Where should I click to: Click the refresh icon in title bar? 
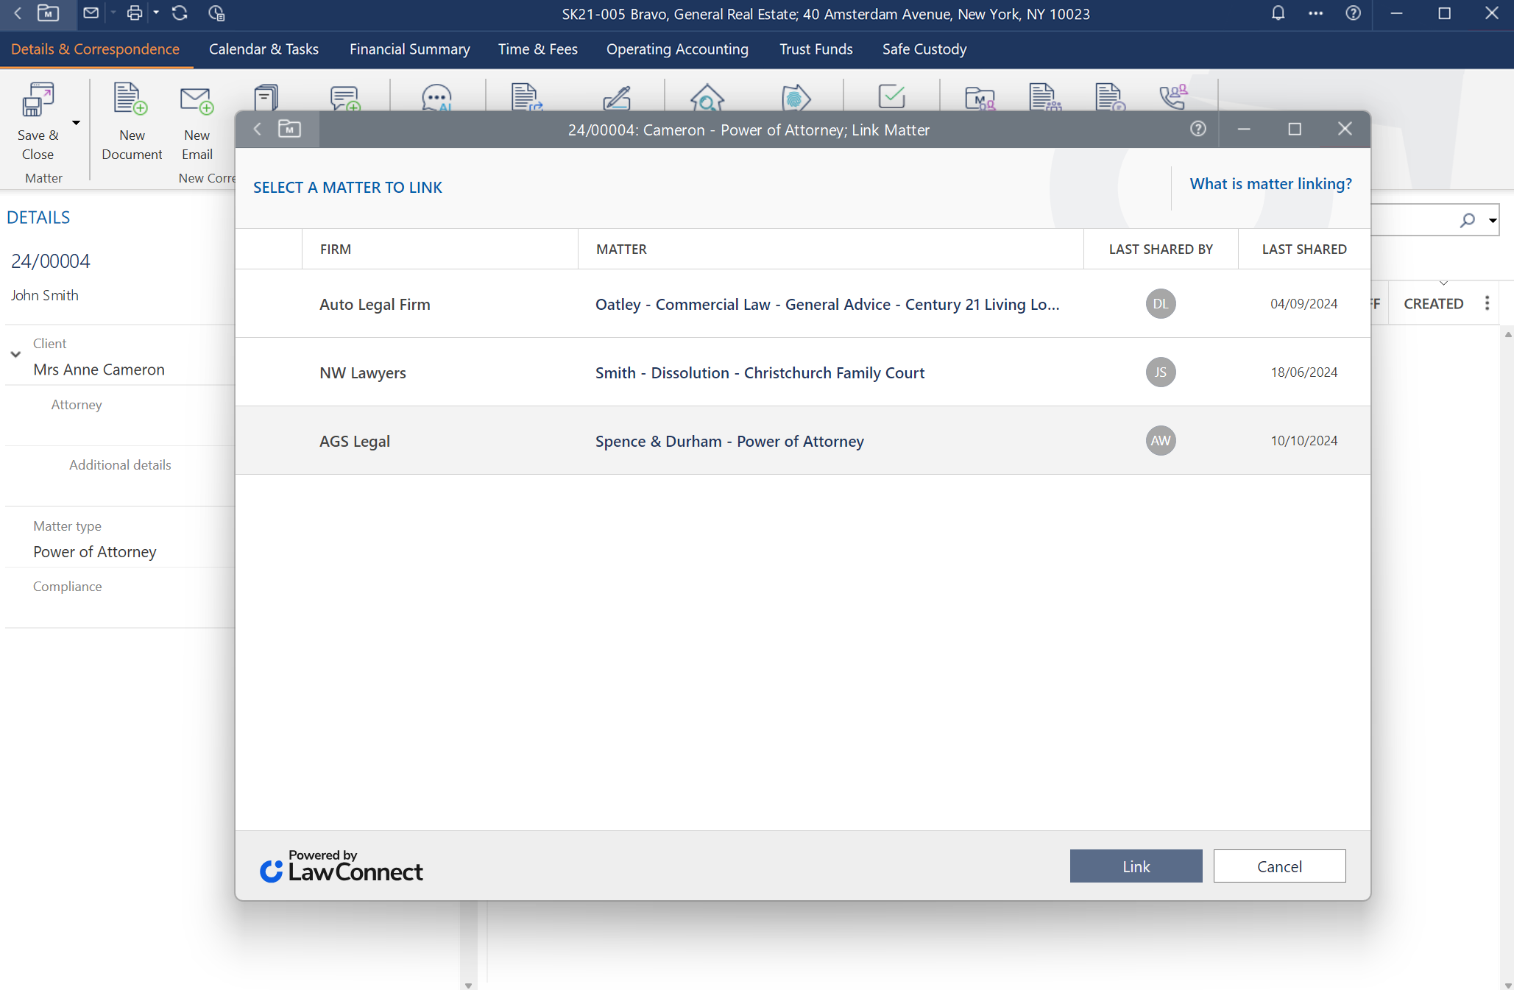coord(180,13)
